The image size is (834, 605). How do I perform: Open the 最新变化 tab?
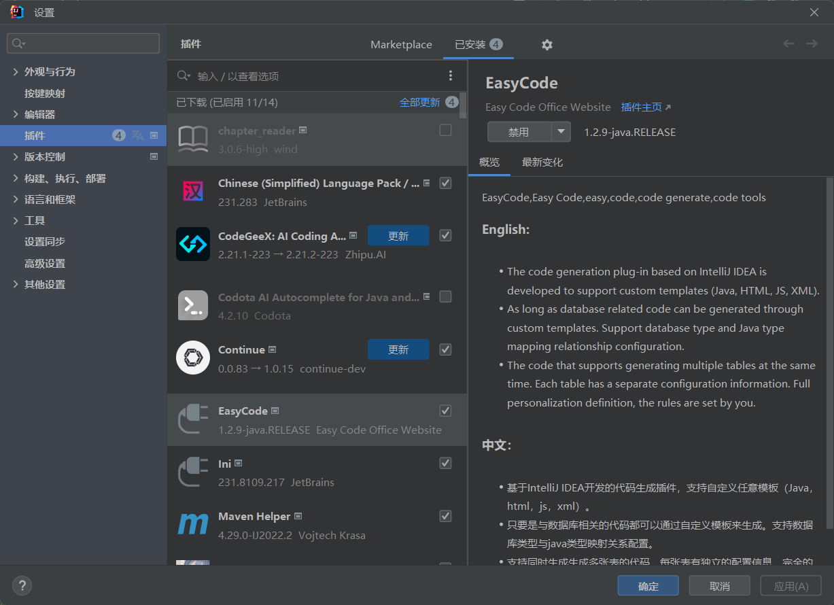[542, 162]
